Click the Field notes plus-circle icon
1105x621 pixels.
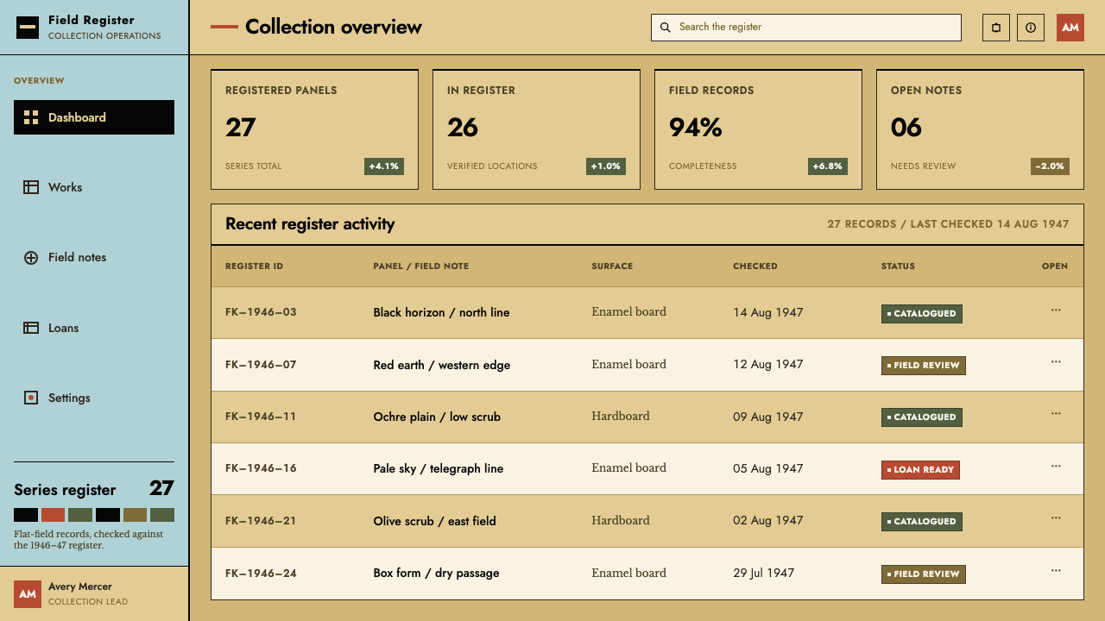point(31,257)
